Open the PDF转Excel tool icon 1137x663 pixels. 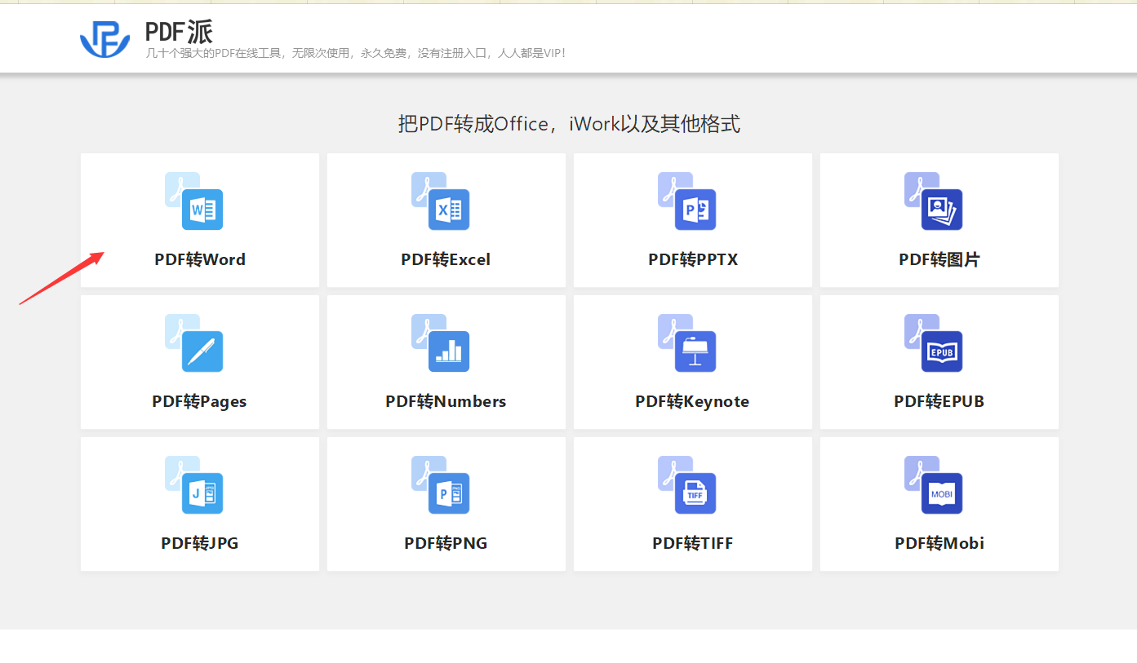440,201
